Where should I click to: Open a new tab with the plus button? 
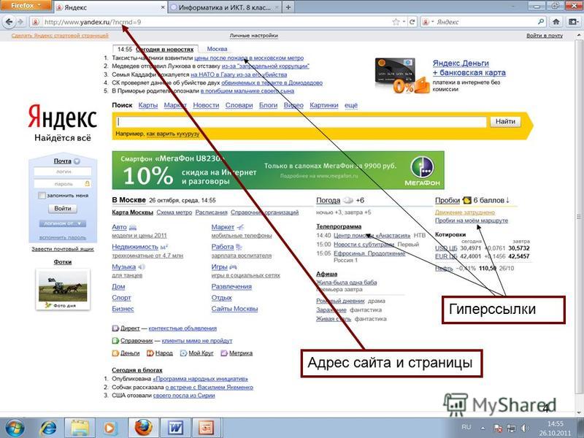(288, 7)
